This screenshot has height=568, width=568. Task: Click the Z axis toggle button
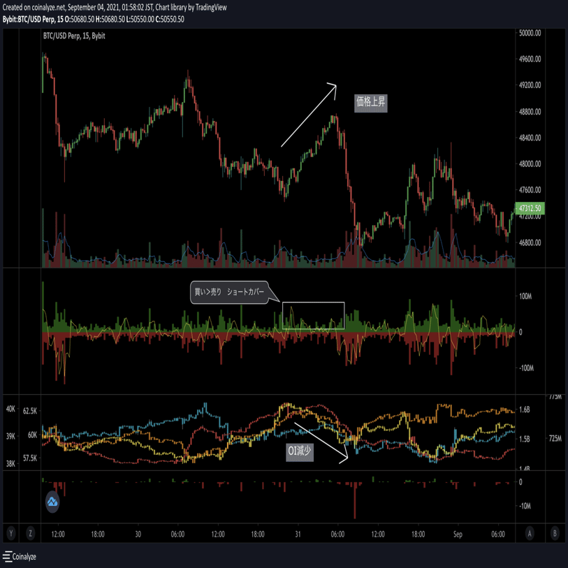click(30, 533)
